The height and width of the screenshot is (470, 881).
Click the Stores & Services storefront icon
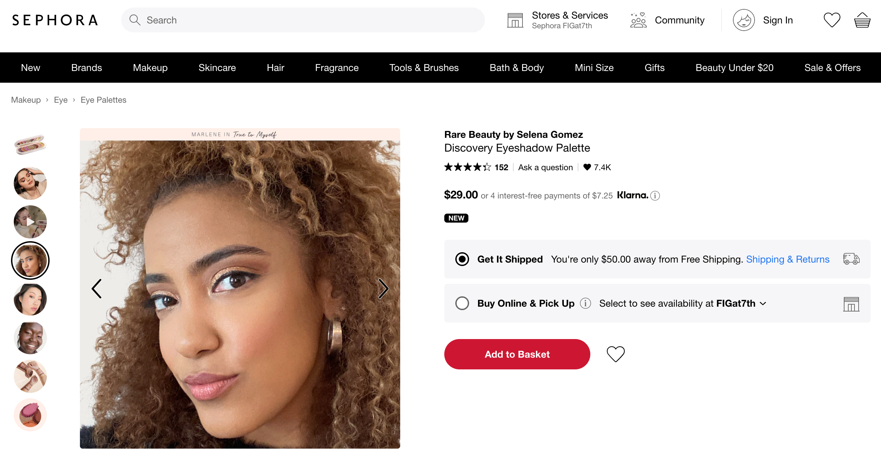pos(515,20)
